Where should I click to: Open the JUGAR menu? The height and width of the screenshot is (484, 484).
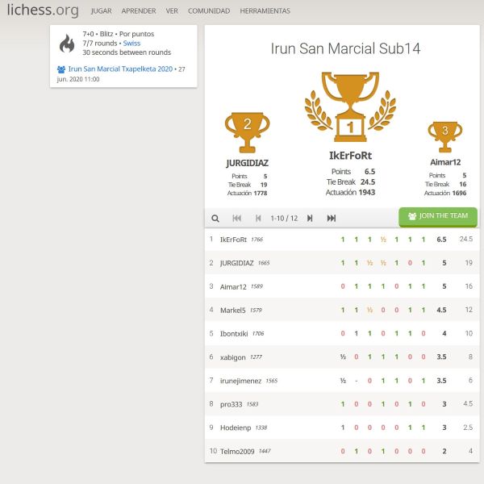click(x=102, y=11)
